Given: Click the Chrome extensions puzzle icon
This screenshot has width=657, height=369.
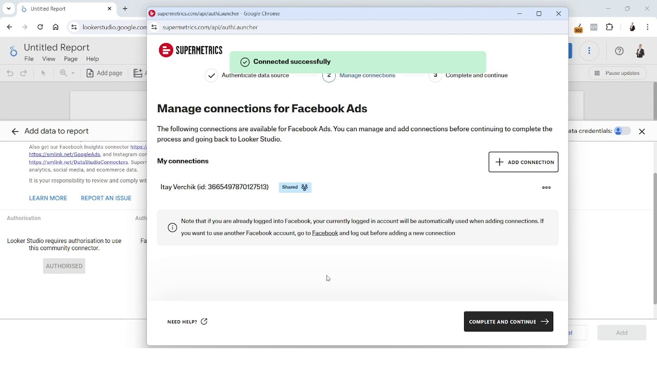Looking at the screenshot, I should click(609, 27).
